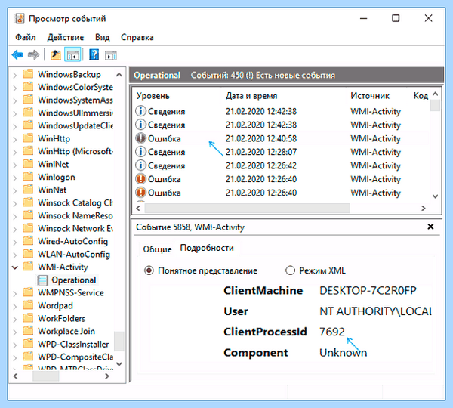Image resolution: width=453 pixels, height=408 pixels.
Task: Click tree panel scroll down arrow
Action: coord(119,363)
